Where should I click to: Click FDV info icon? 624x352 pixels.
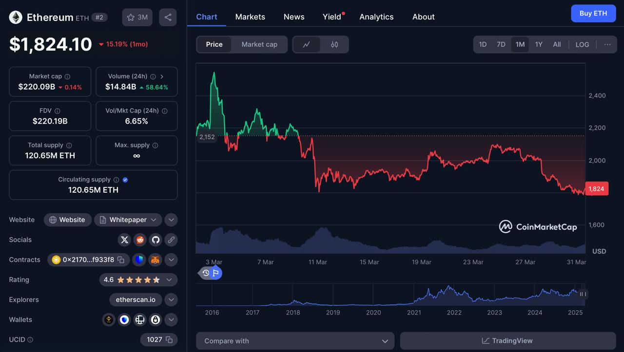pyautogui.click(x=57, y=111)
